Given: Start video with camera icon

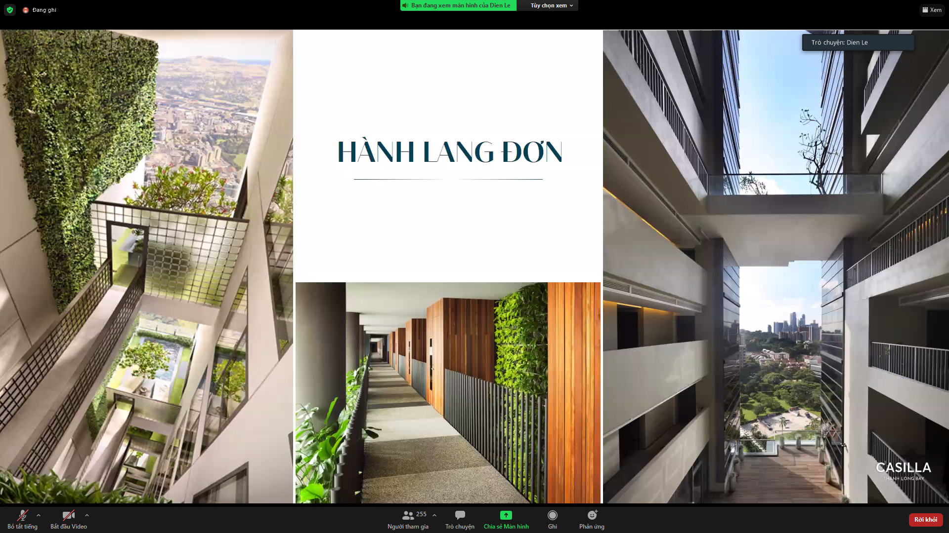Looking at the screenshot, I should [x=68, y=516].
